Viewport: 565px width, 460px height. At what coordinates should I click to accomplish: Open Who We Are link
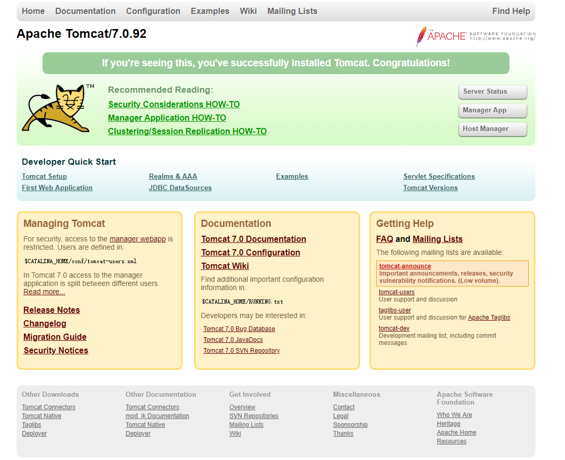[x=454, y=415]
